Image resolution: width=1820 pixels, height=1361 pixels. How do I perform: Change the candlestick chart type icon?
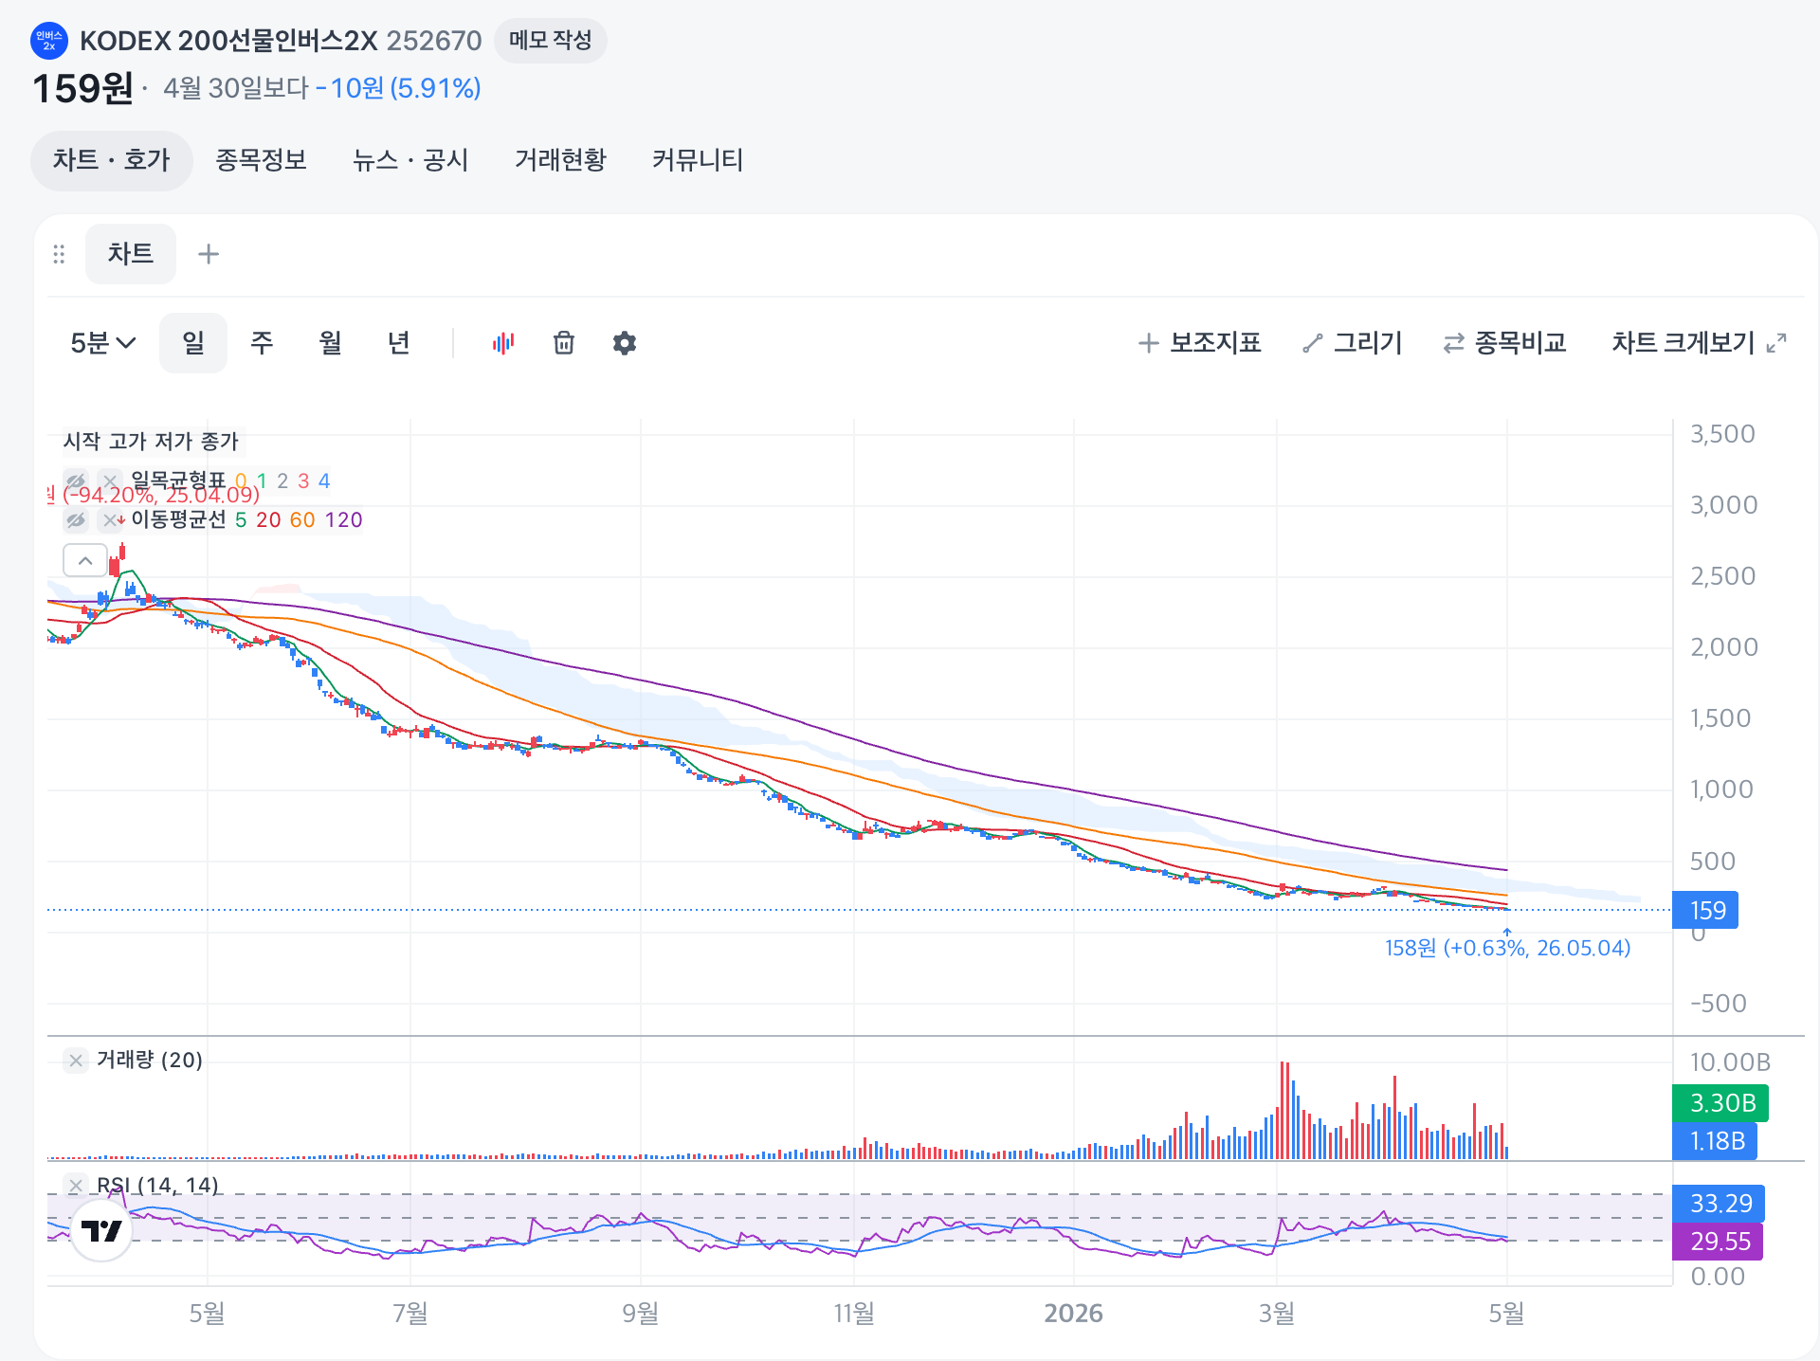point(502,343)
